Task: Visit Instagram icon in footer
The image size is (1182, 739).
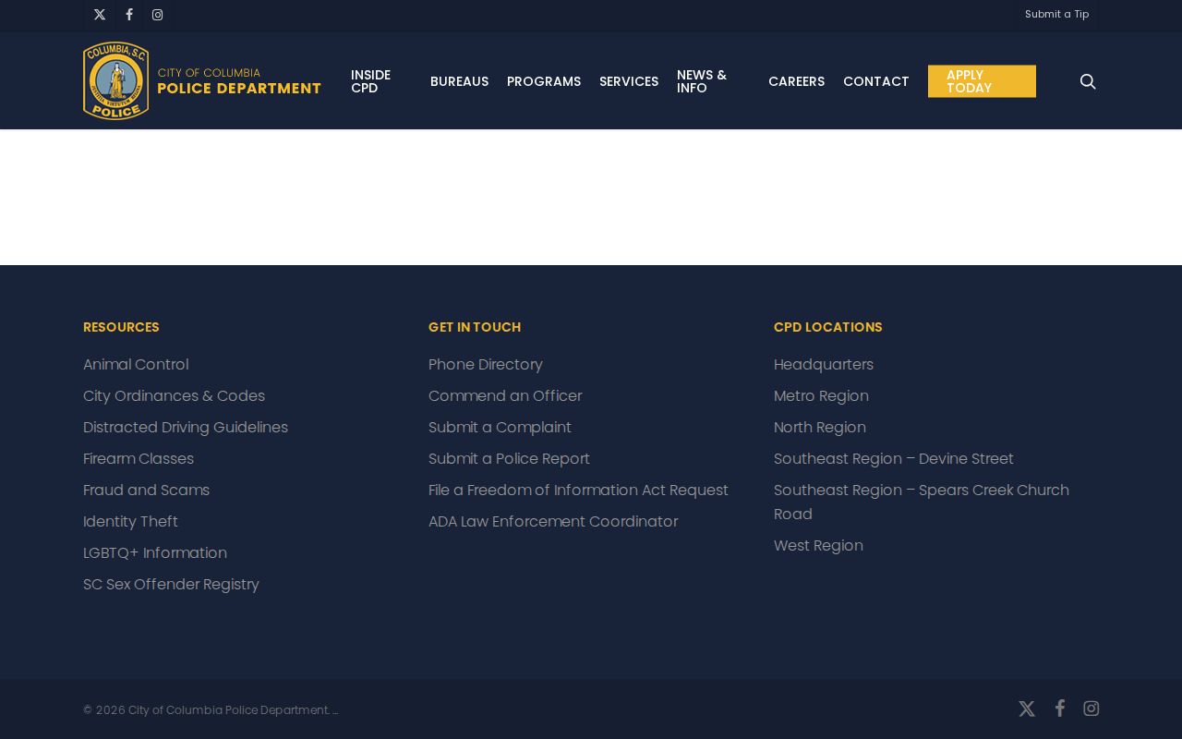Action: [x=1092, y=709]
